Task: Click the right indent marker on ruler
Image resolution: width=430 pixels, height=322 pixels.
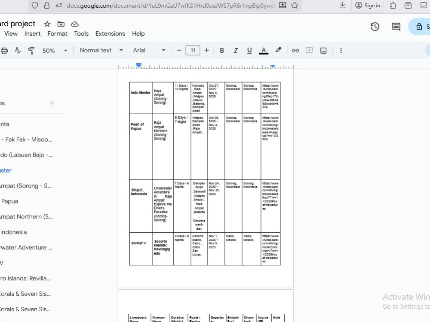Action: [273, 66]
